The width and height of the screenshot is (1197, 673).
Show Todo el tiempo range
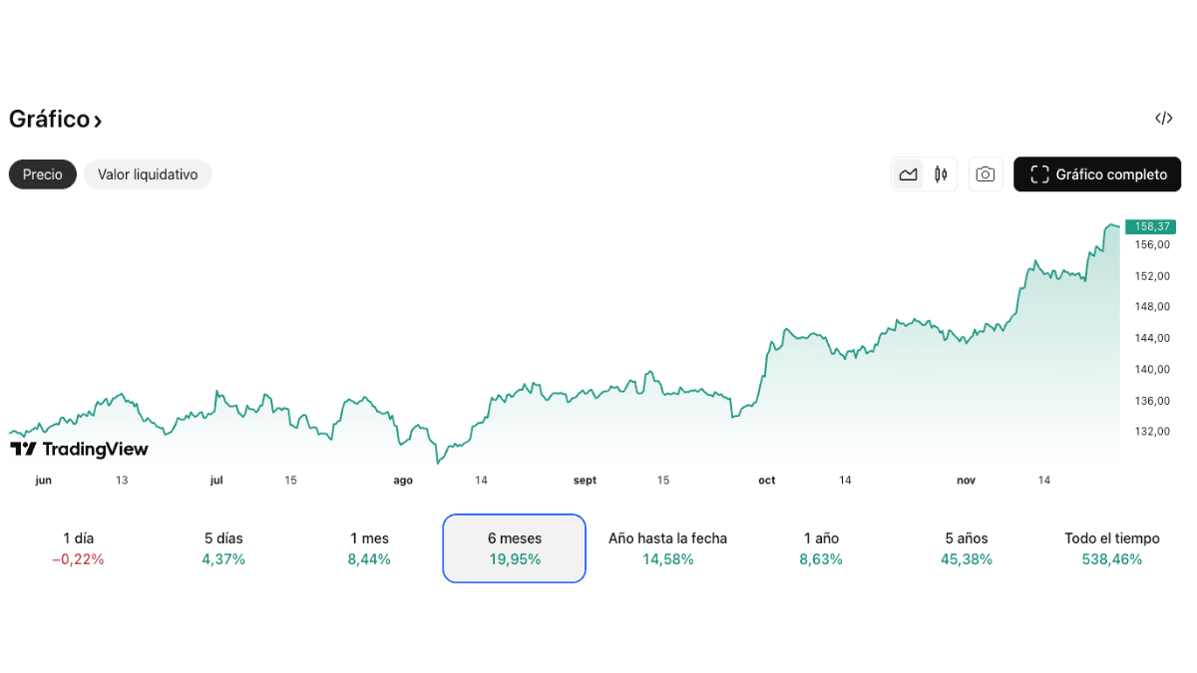coord(1112,548)
